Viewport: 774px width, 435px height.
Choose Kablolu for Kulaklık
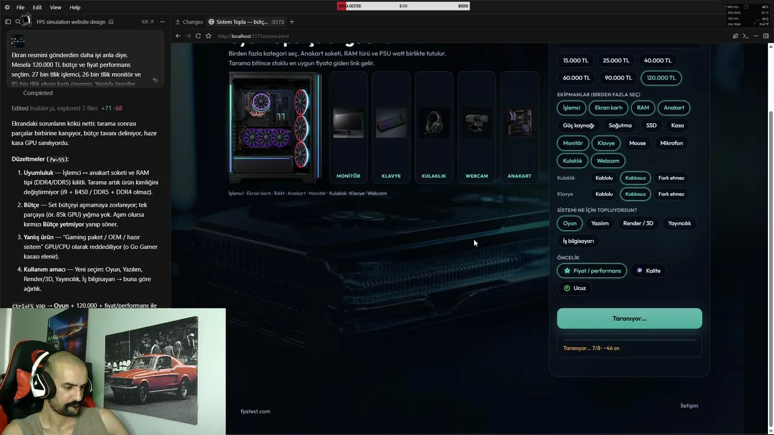pyautogui.click(x=604, y=178)
